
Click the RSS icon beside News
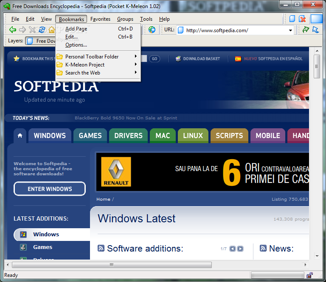pos(263,248)
